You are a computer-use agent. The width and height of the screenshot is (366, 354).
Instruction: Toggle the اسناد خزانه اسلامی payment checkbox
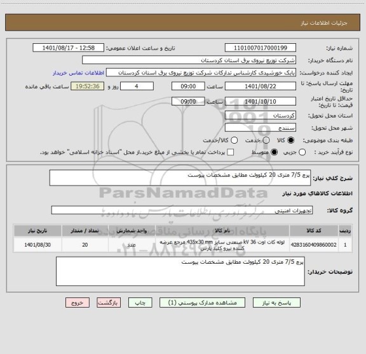[x=231, y=153]
